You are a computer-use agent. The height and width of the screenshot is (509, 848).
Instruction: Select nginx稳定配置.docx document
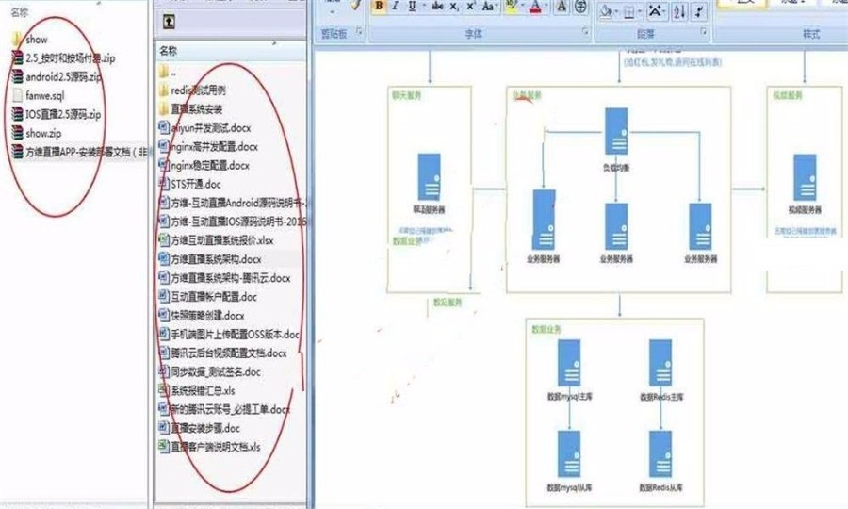click(x=204, y=166)
